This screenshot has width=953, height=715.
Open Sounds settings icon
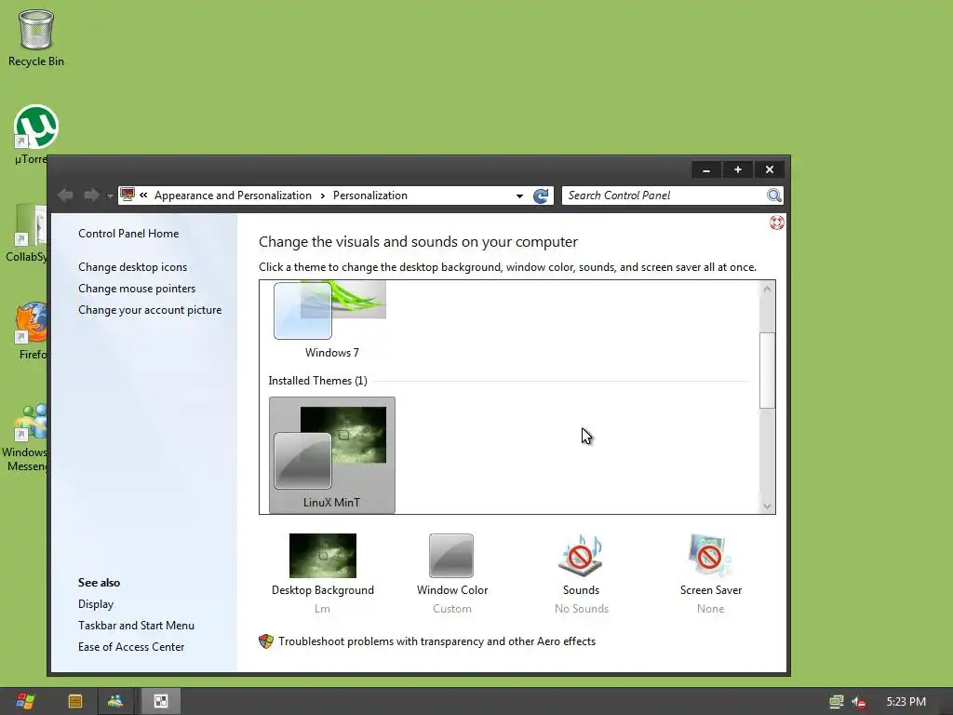[x=581, y=555]
